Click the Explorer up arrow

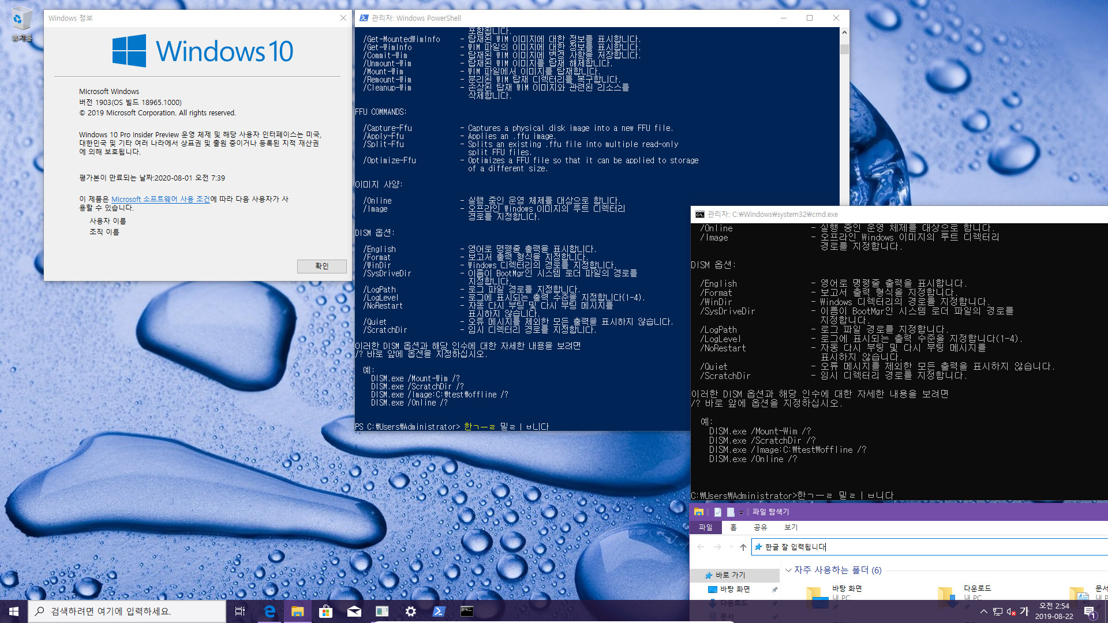743,547
